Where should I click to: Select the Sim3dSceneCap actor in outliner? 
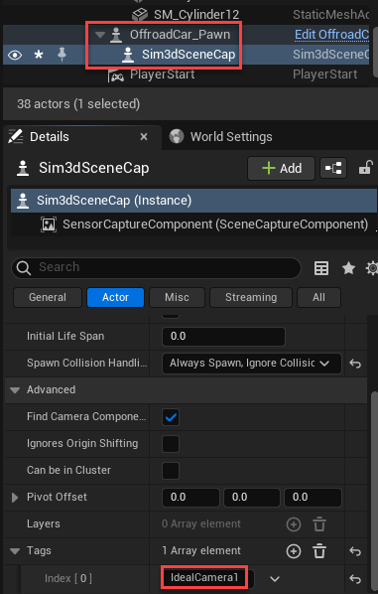coord(189,55)
